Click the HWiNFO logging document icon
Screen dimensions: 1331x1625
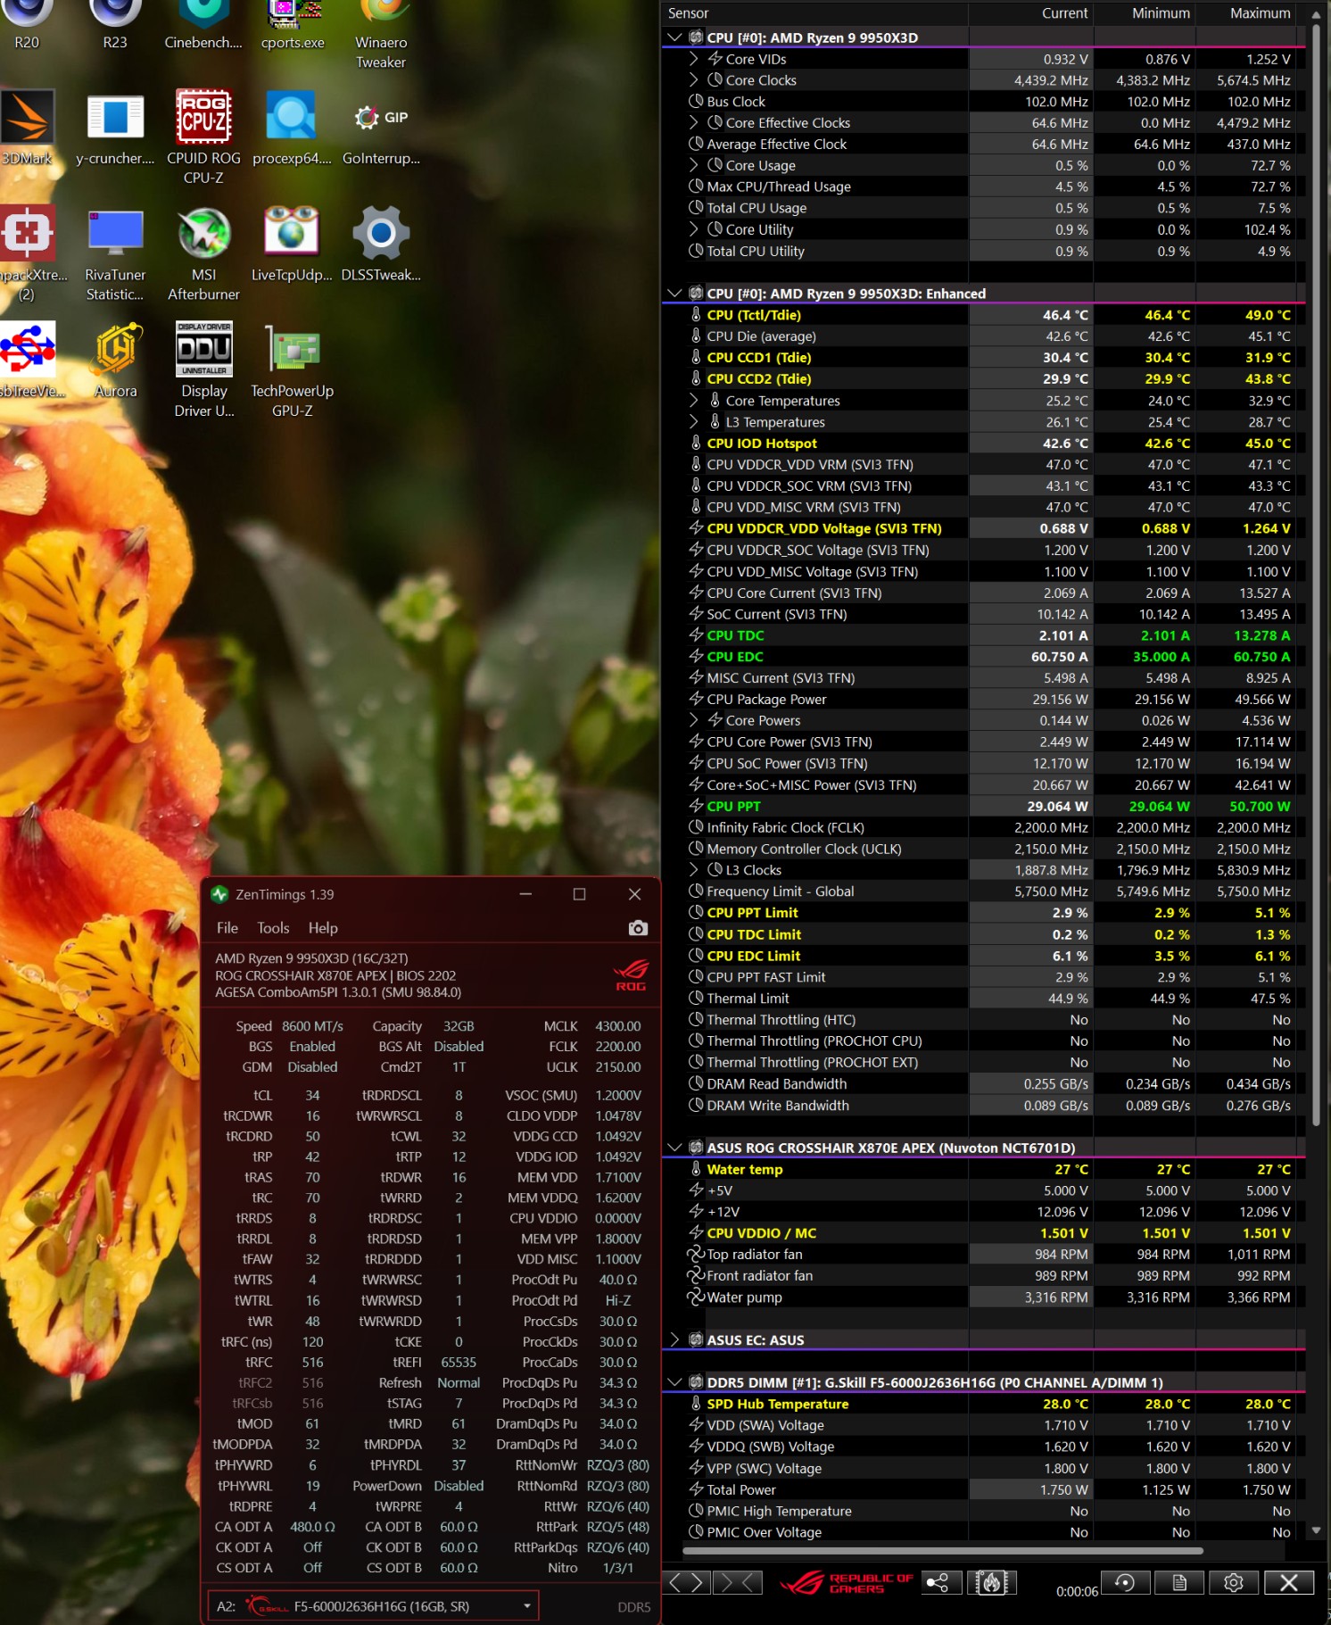(1179, 1583)
